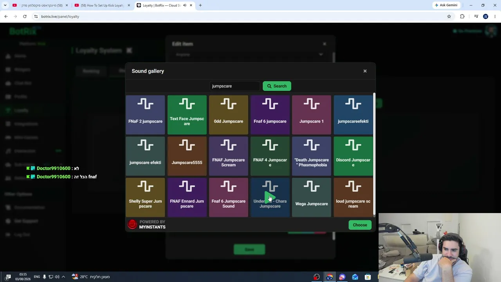
Task: Select the "Jumpscare5555" sound tile
Action: 187,156
